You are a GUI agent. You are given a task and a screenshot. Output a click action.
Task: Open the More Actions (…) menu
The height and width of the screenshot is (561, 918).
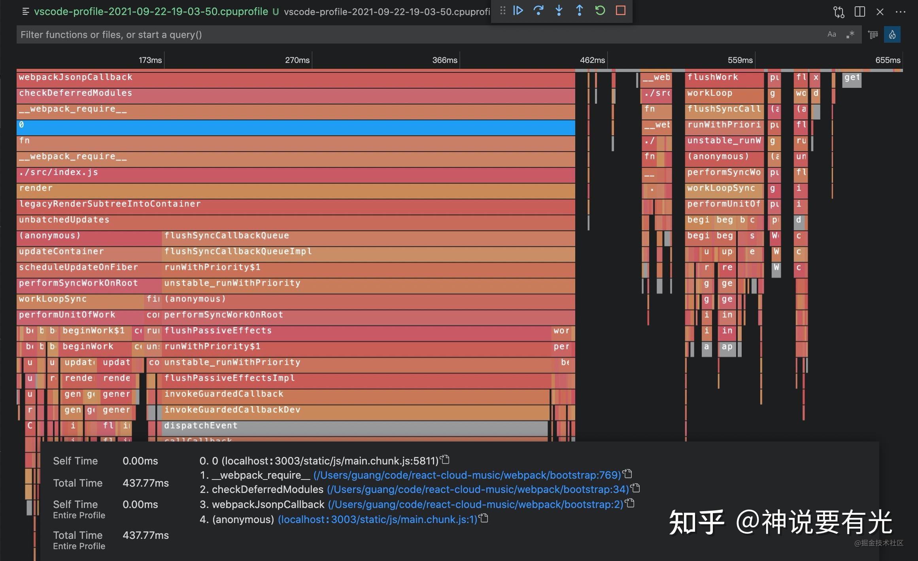(900, 12)
